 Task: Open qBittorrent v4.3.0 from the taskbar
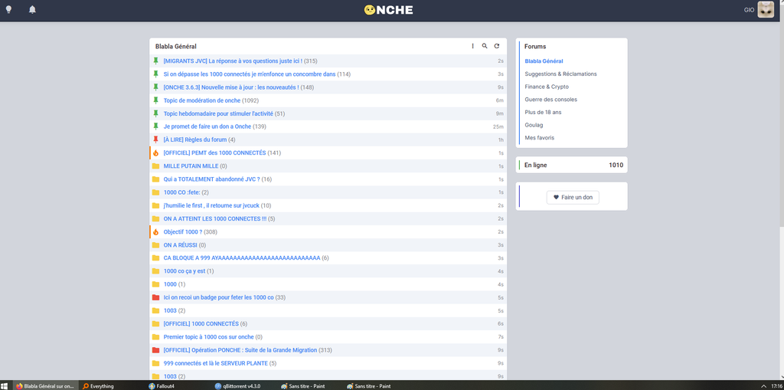[x=237, y=386]
